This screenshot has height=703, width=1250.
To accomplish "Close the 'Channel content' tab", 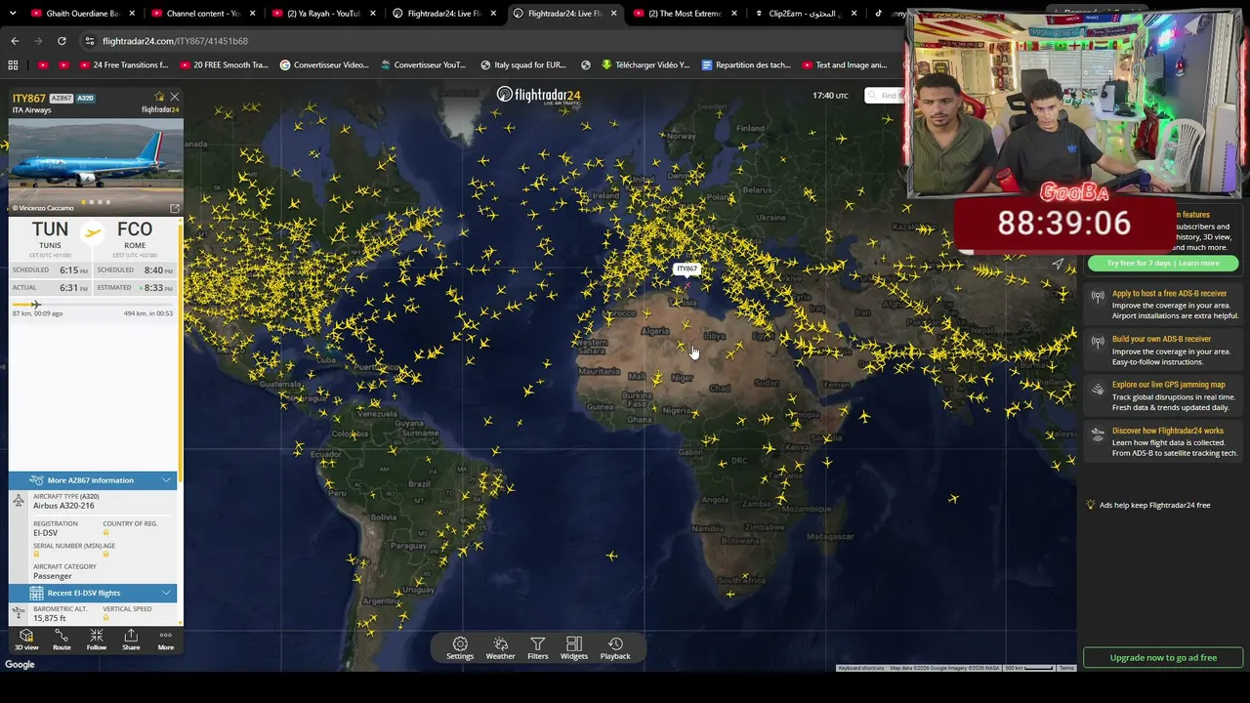I will (x=253, y=14).
